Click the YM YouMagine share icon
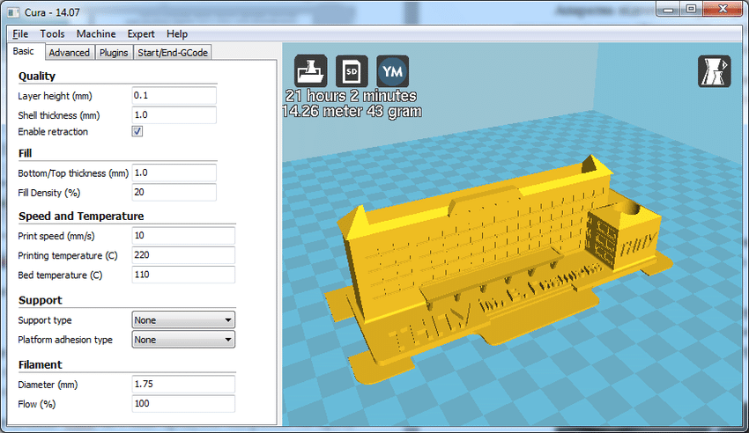The height and width of the screenshot is (433, 749). 393,71
